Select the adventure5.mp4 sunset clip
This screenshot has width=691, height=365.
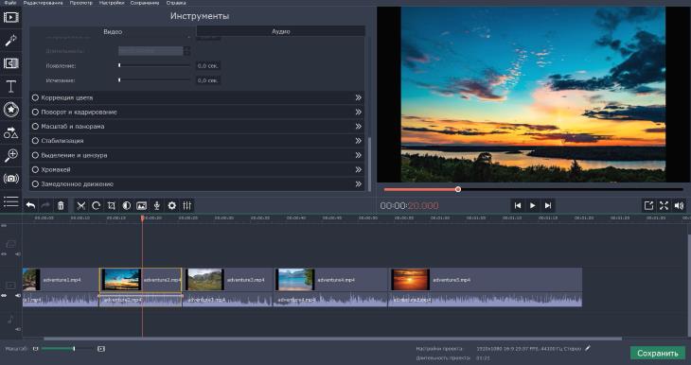tap(486, 280)
